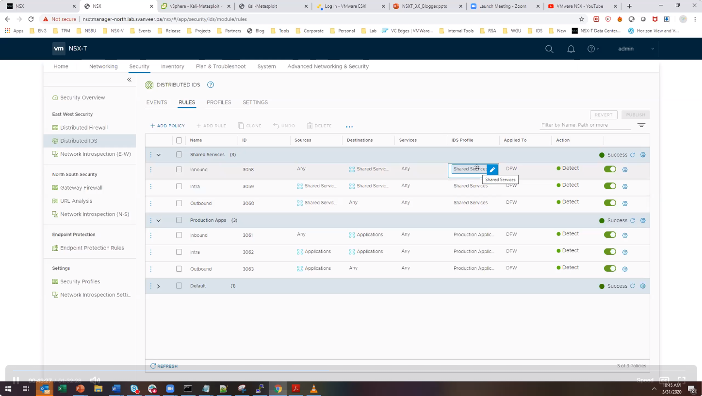Open the search magnifier in NSX-T header
Image resolution: width=702 pixels, height=396 pixels.
point(549,49)
